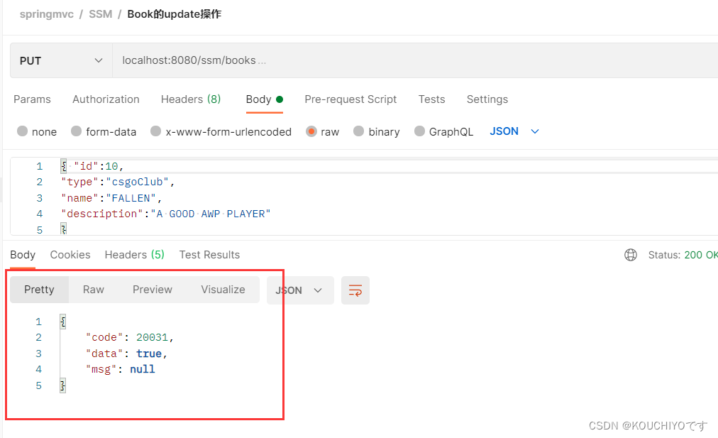Screen dimensions: 718x438
Task: Select the form-data radio button
Action: (76, 131)
